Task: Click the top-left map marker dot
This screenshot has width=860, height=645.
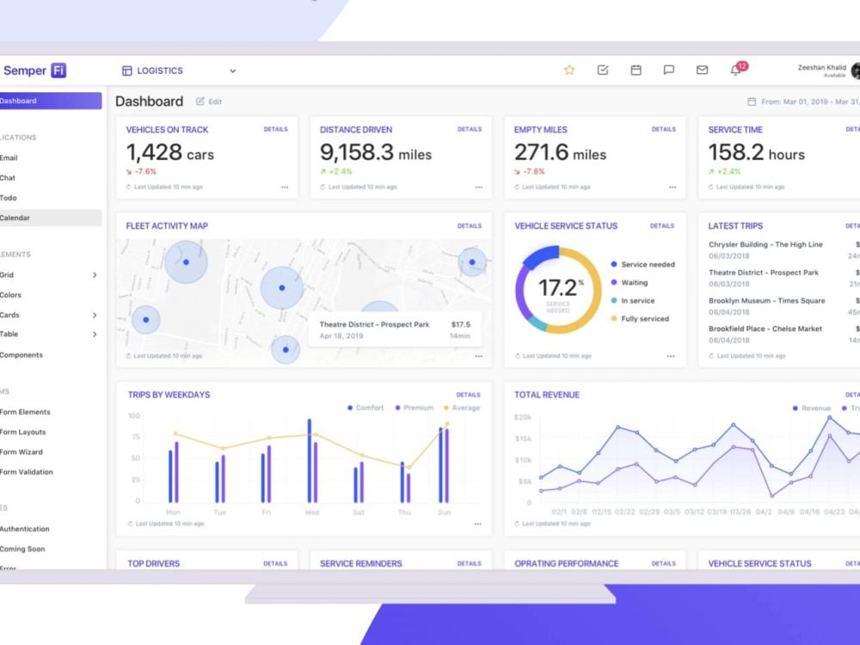Action: tap(186, 262)
